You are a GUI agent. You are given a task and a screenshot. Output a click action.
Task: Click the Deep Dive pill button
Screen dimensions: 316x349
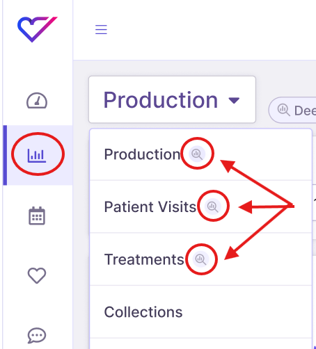292,110
